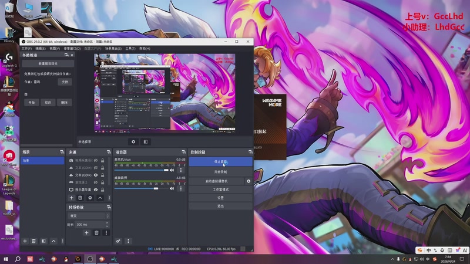This screenshot has height=264, width=470.
Task: Open the 停靠窗口(D) menu
Action: (x=72, y=49)
